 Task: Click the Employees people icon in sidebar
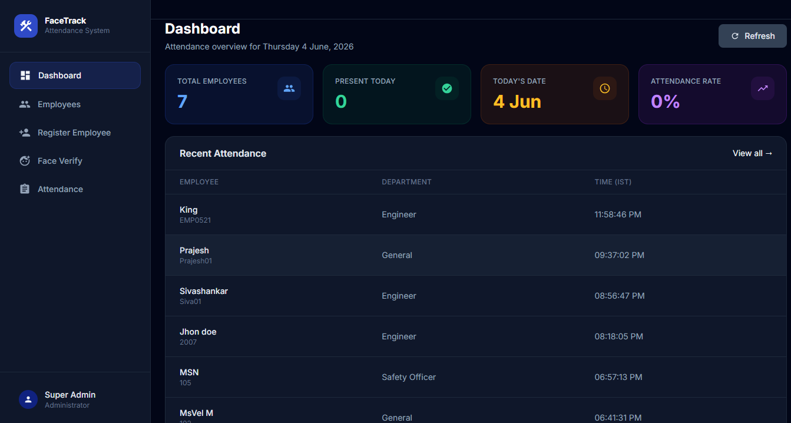pos(25,104)
